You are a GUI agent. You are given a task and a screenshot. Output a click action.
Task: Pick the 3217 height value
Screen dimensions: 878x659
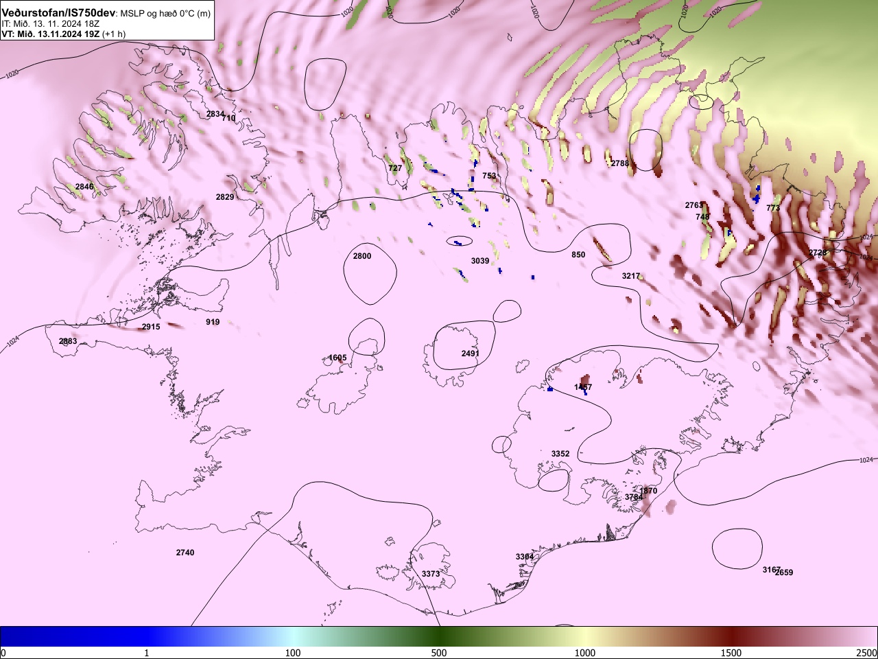pos(631,276)
